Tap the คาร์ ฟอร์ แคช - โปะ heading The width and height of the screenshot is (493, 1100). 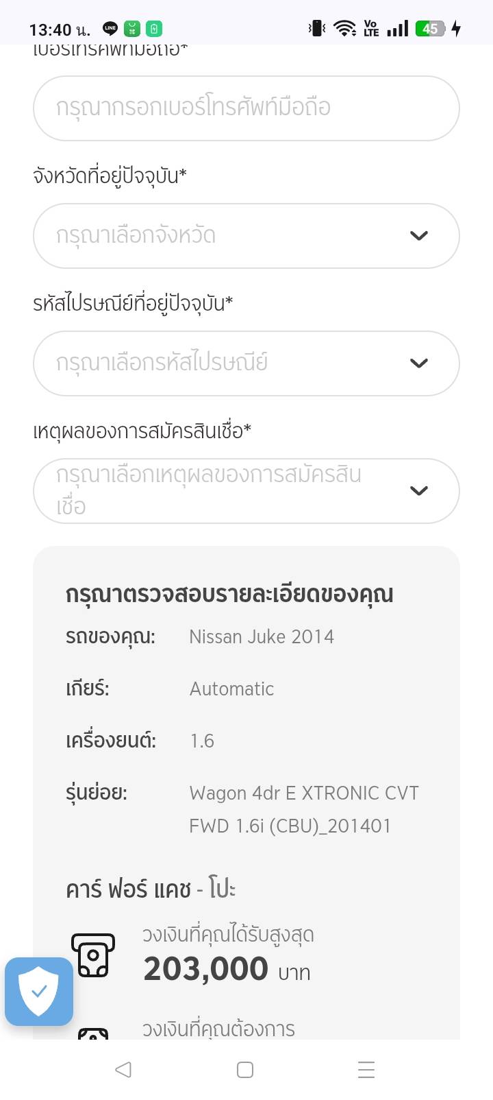click(x=151, y=889)
